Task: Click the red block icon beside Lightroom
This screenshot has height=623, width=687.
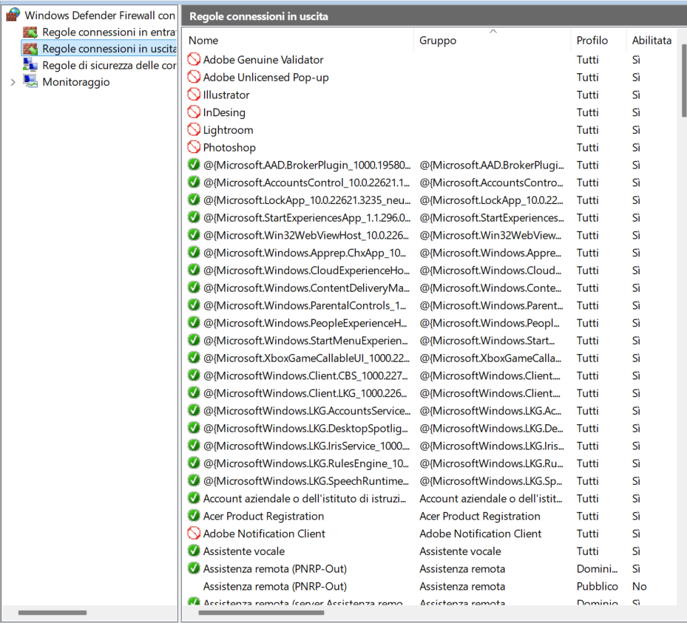Action: 194,129
